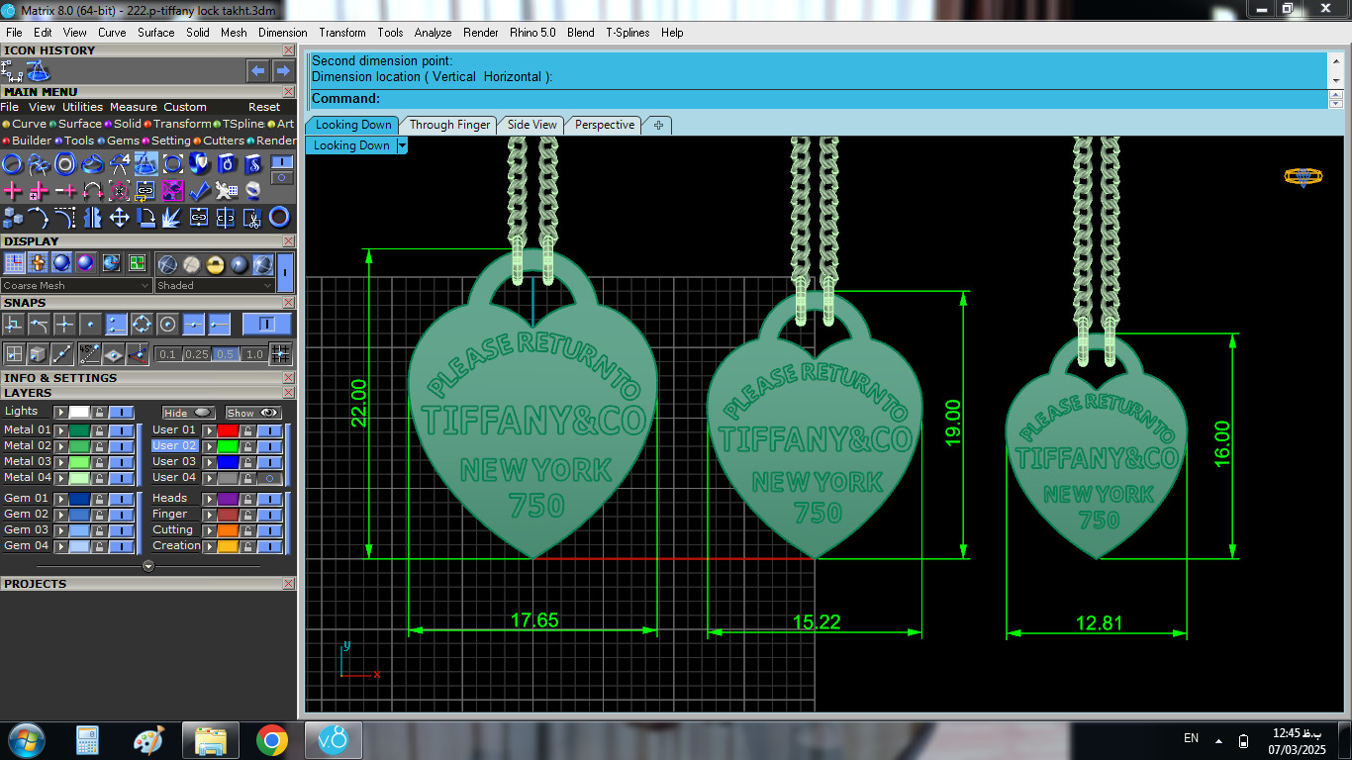This screenshot has height=760, width=1352.
Task: Select the single pink plus tool icon
Action: pos(12,190)
